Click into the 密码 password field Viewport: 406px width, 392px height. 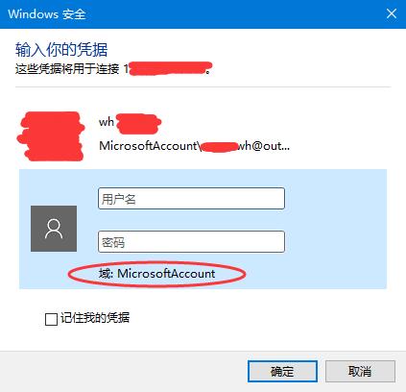tap(191, 241)
